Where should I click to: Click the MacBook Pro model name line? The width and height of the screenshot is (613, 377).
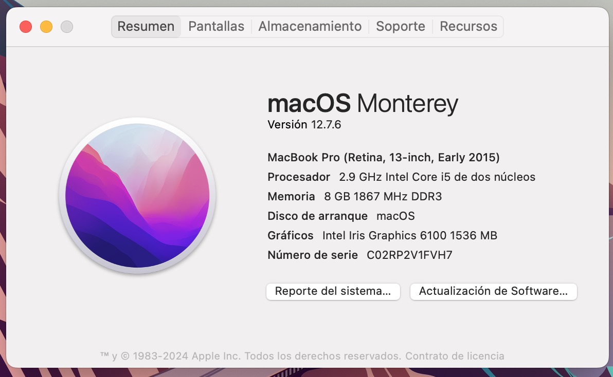tap(384, 157)
